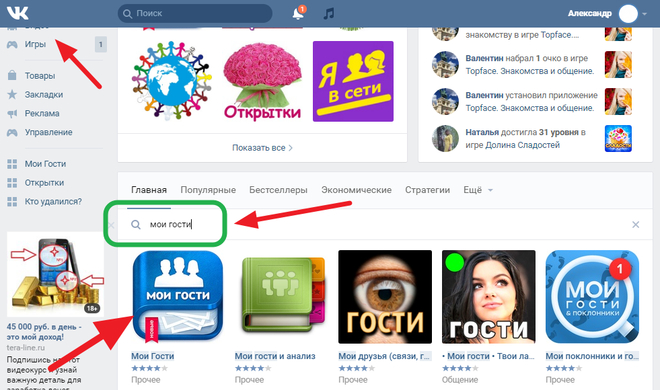The width and height of the screenshot is (660, 390).
Task: Open the globe with people app thumbnail
Action: 172,81
